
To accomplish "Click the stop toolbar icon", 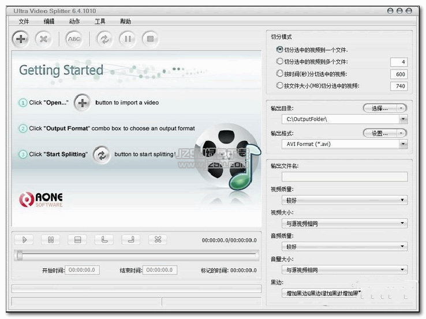I will [x=150, y=39].
